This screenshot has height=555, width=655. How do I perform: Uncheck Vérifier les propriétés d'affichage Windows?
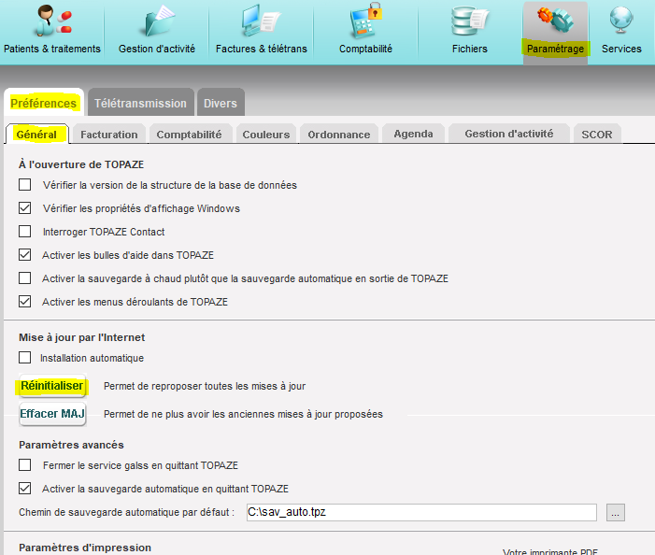(x=24, y=208)
